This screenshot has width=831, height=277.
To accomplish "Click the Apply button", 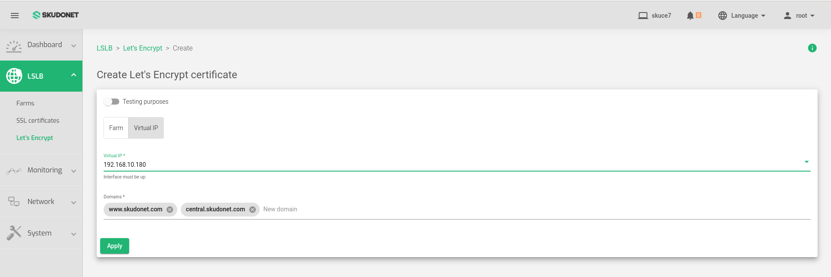I will pyautogui.click(x=114, y=245).
